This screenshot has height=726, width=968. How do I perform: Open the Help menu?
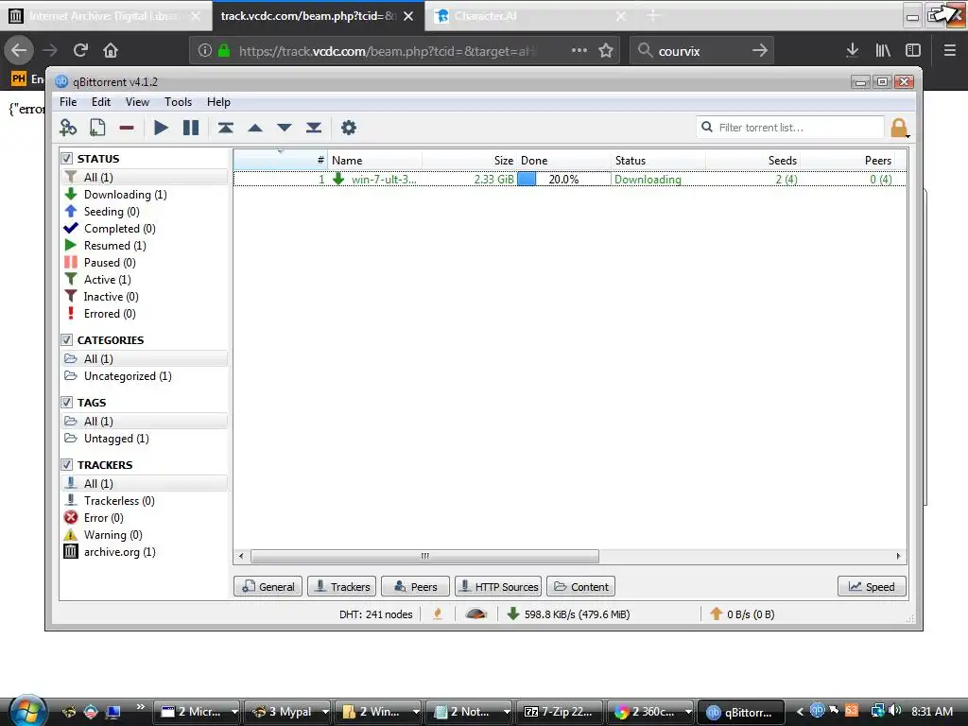coord(218,102)
